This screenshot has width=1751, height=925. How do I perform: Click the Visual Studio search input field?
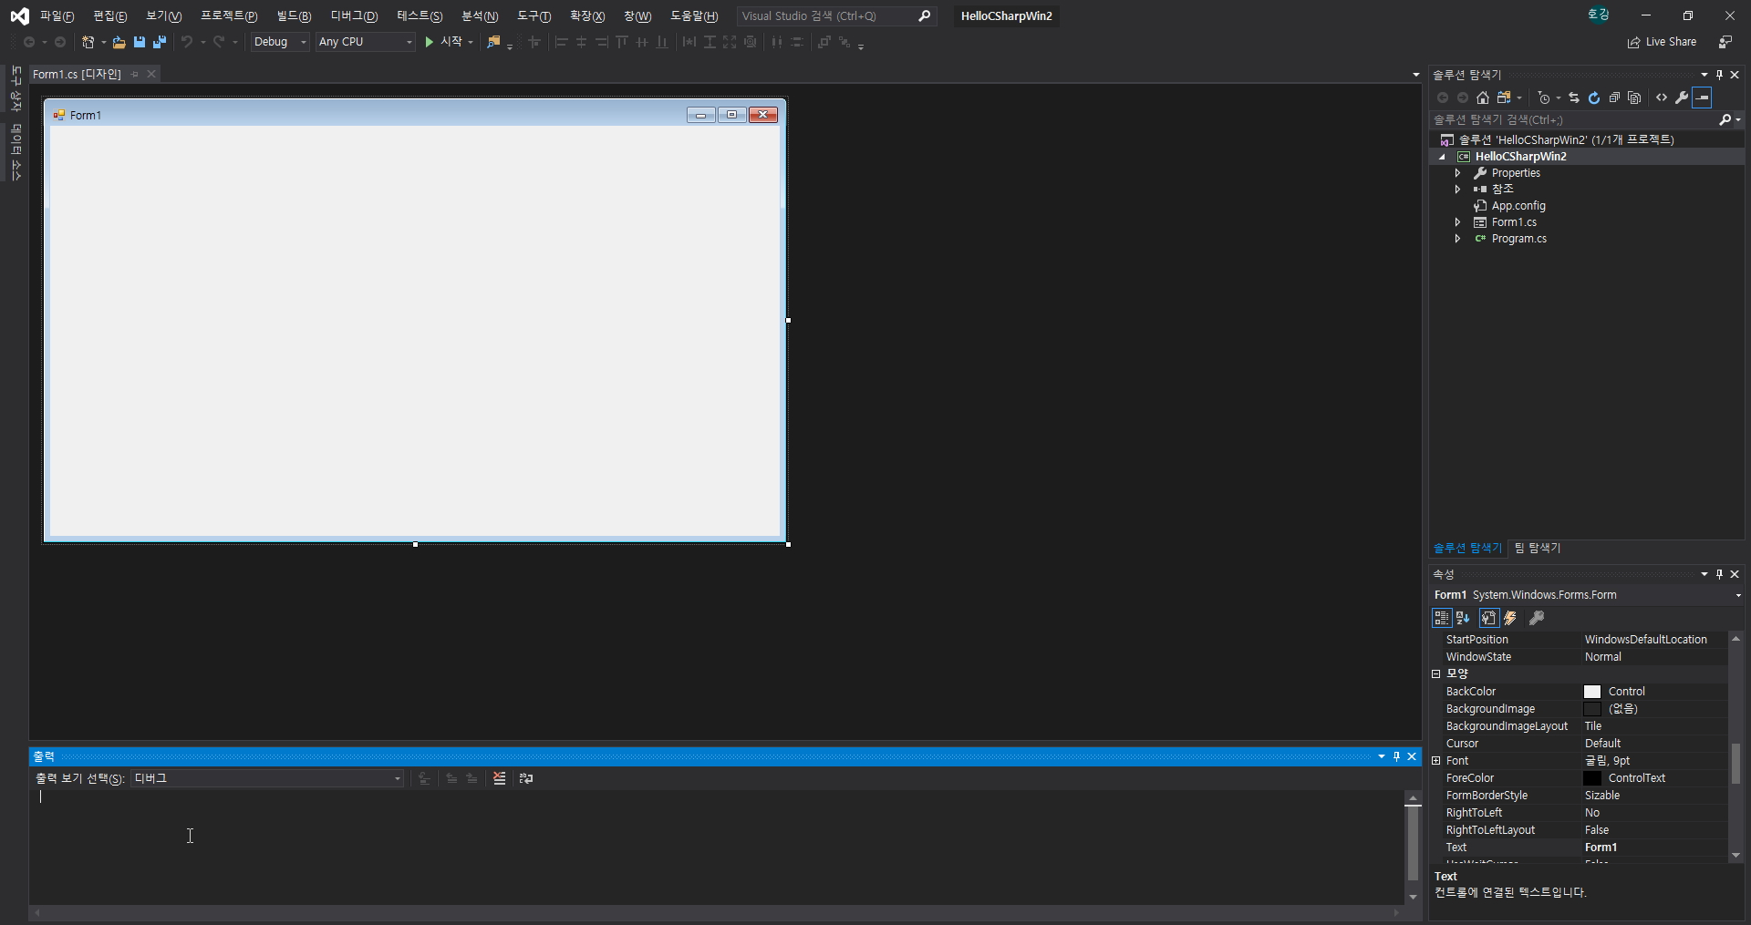pyautogui.click(x=826, y=15)
